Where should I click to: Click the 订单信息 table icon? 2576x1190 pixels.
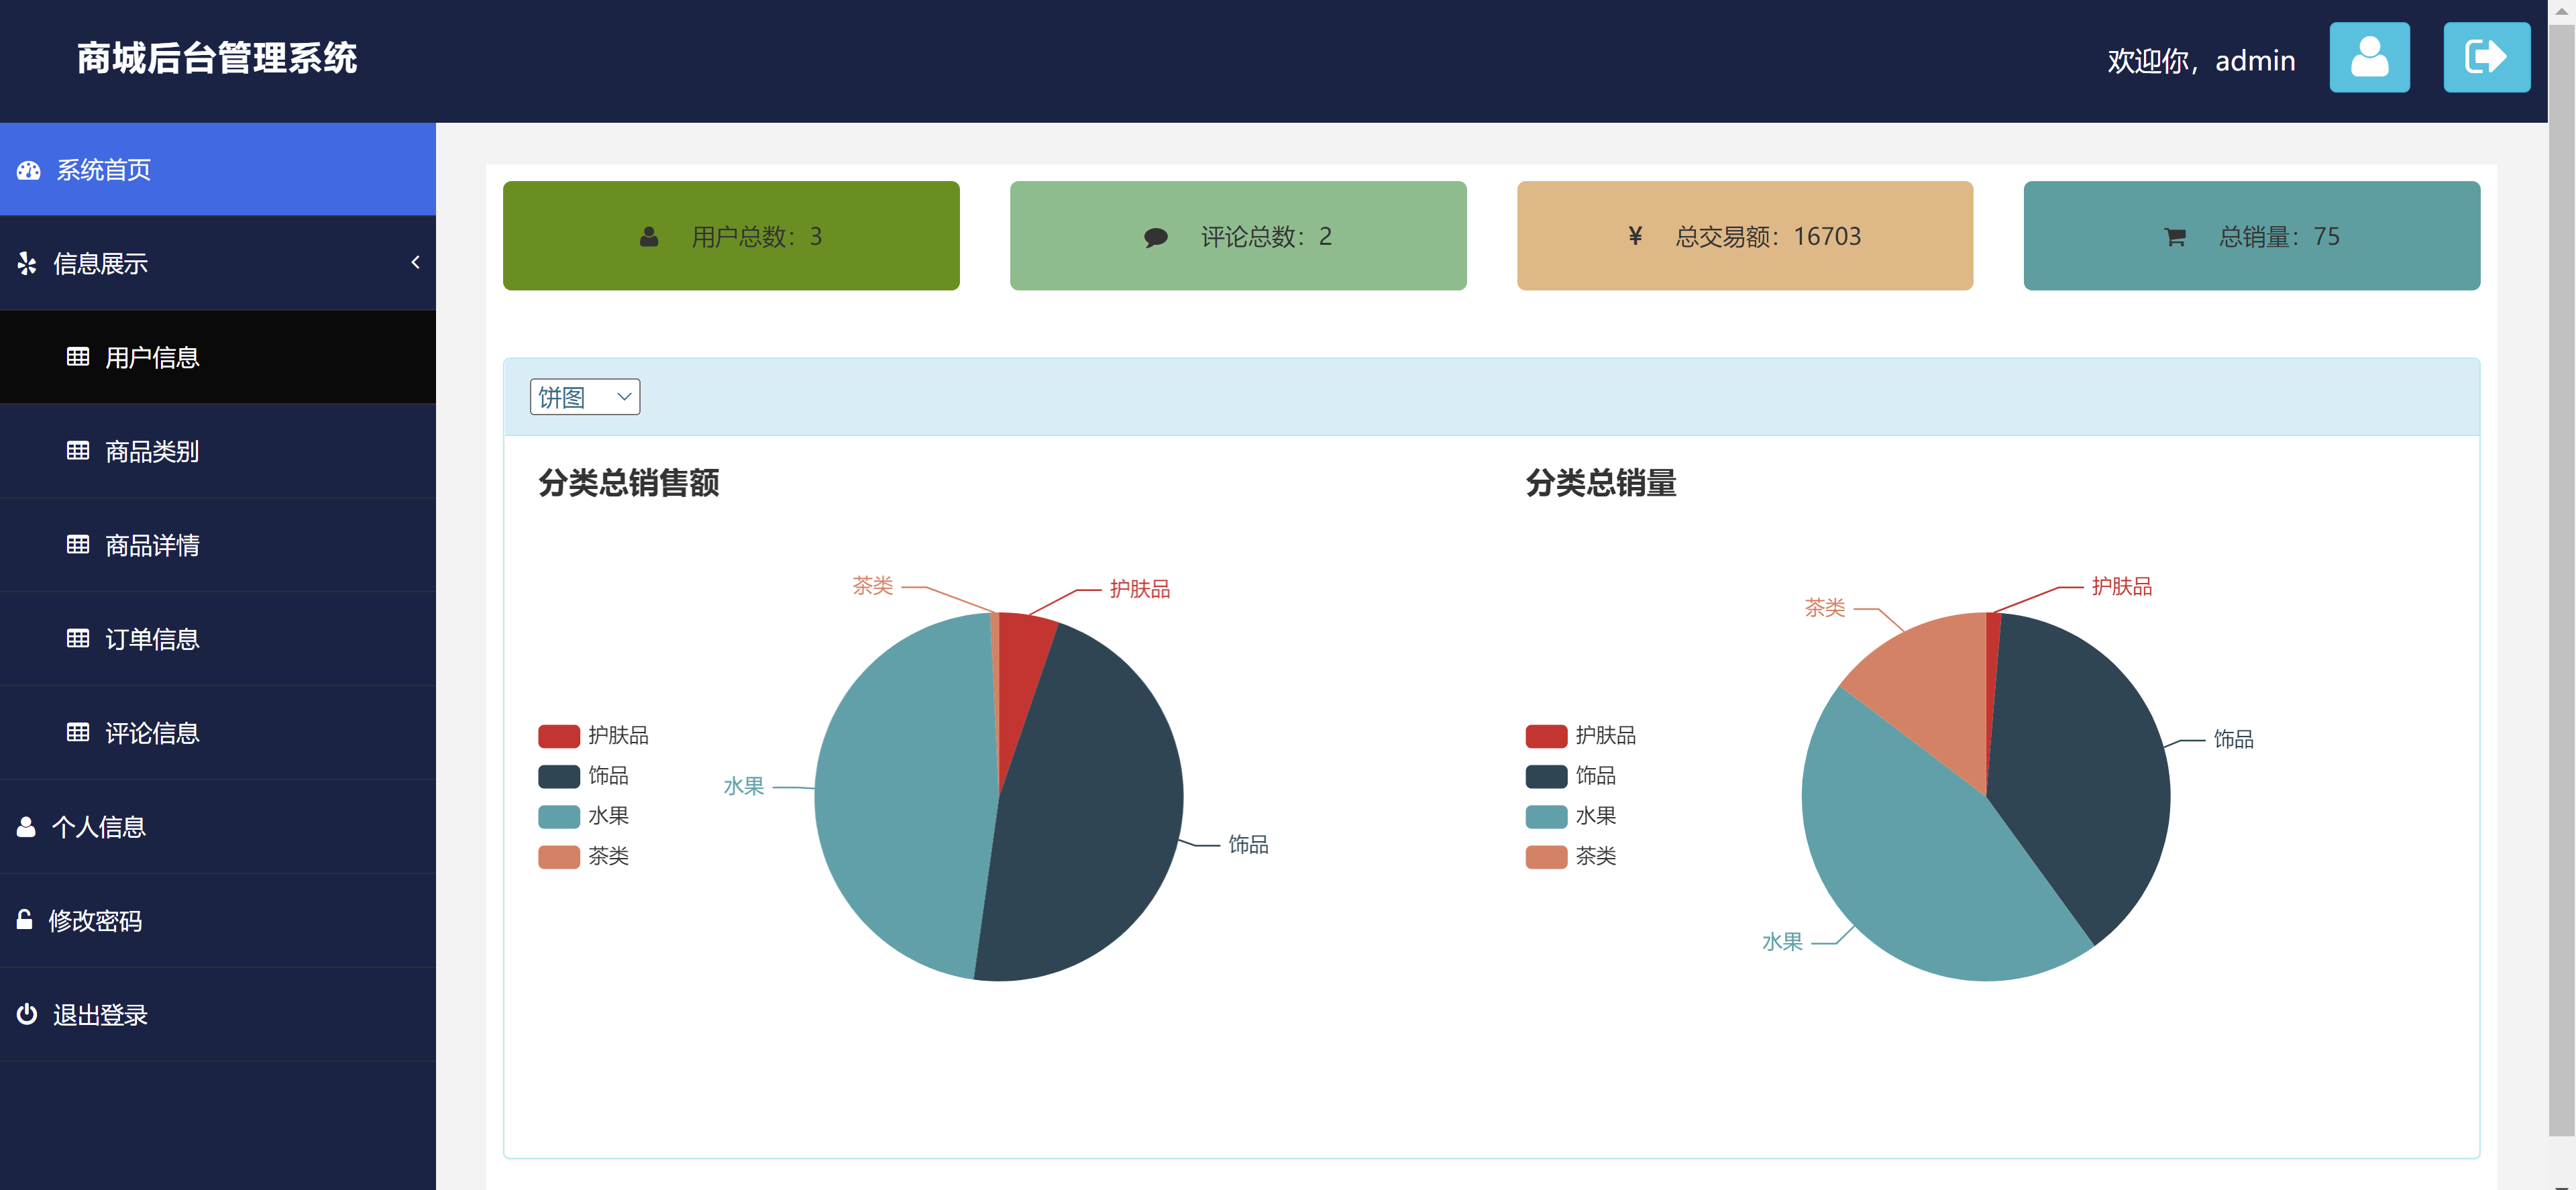(x=78, y=639)
